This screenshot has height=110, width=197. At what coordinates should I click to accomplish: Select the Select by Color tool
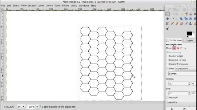tap(186, 14)
